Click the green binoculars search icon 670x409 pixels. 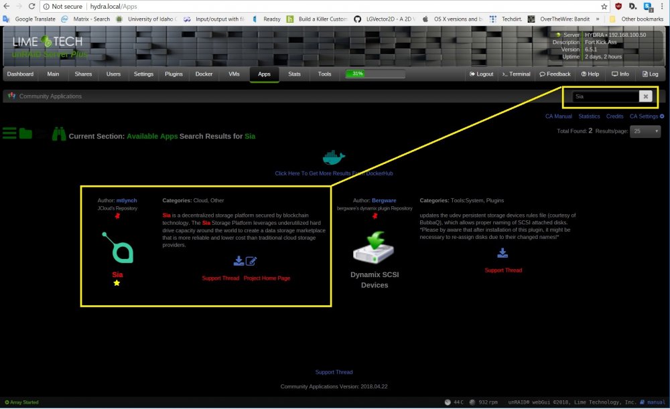pyautogui.click(x=59, y=134)
